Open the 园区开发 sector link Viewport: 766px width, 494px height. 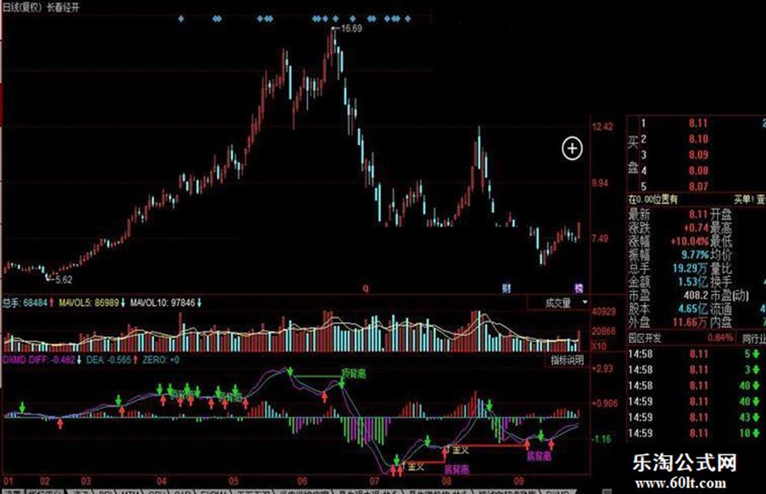click(x=644, y=338)
